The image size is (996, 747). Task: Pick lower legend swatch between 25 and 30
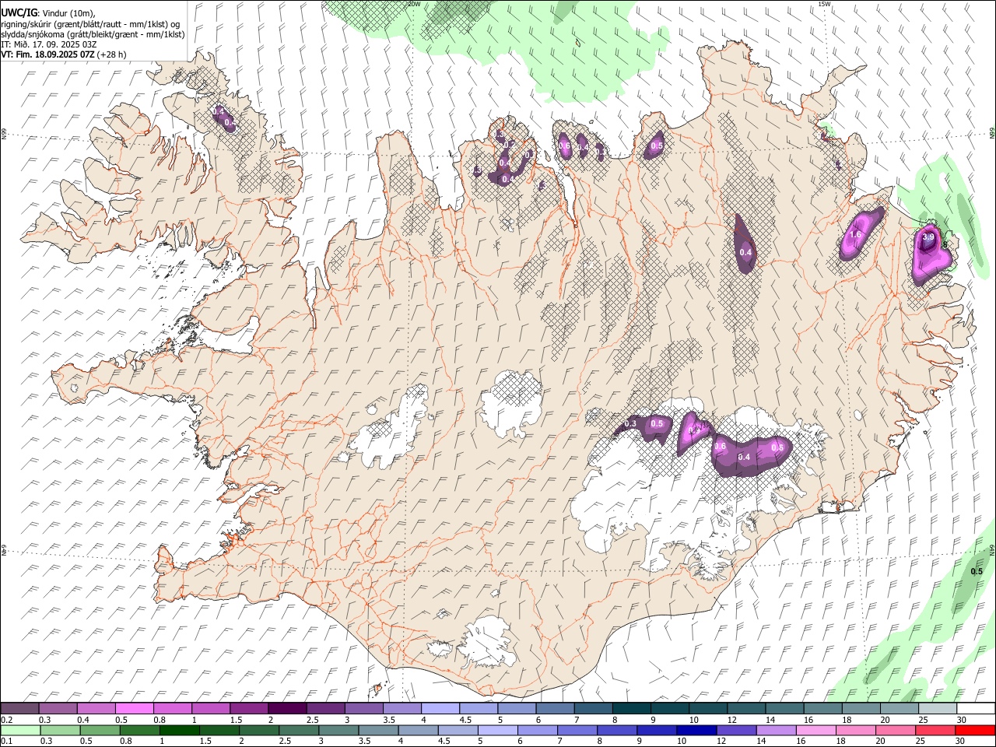click(x=935, y=730)
